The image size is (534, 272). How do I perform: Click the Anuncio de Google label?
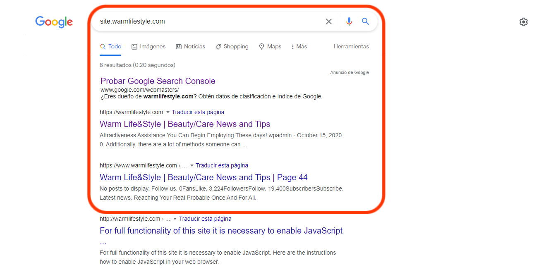(x=350, y=72)
